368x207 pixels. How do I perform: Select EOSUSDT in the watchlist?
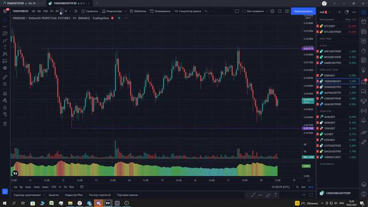(338, 140)
